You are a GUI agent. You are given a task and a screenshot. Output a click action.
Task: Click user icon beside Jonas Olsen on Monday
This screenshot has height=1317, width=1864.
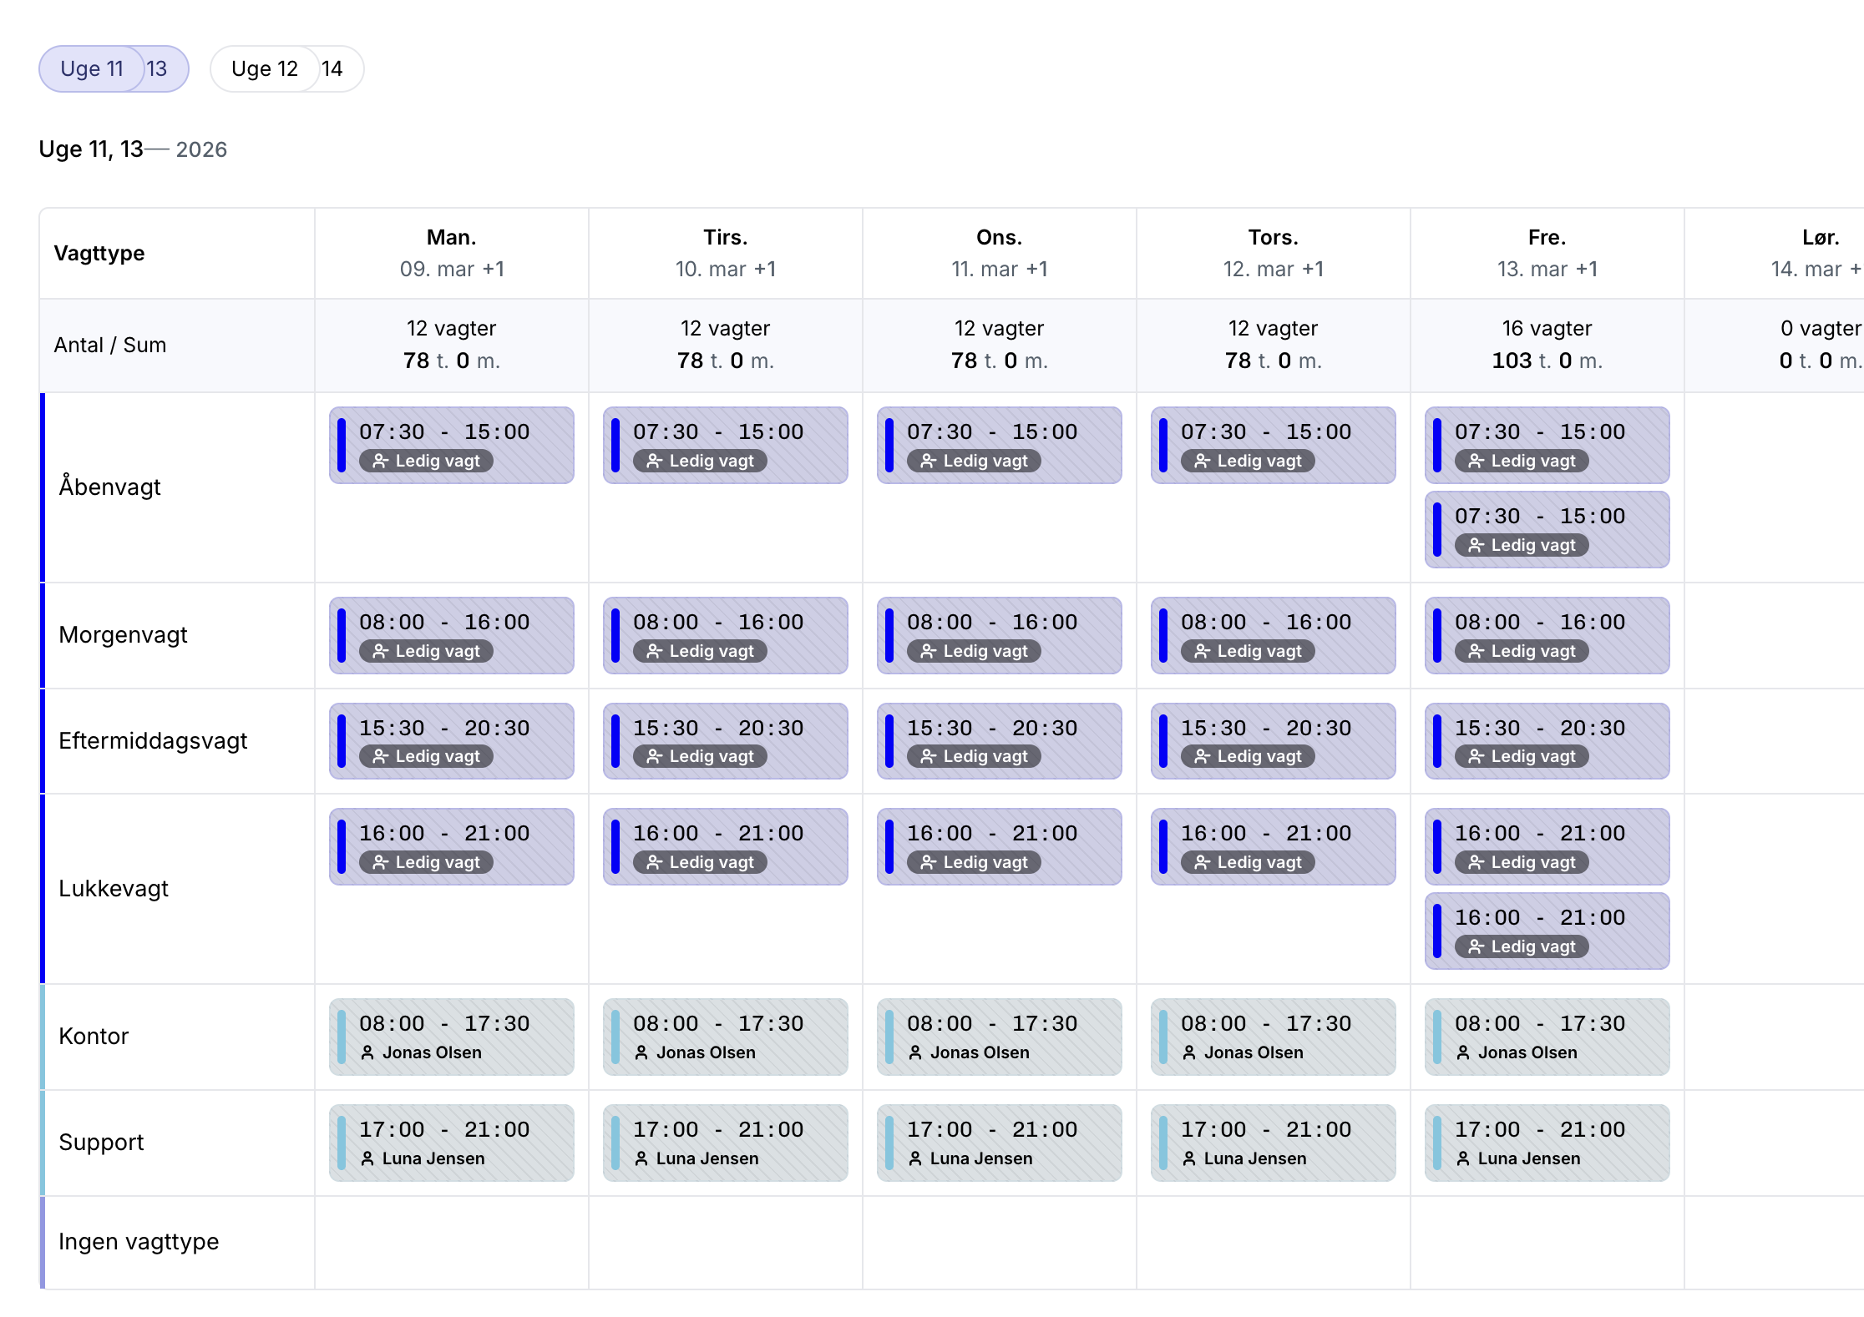[x=367, y=1052]
